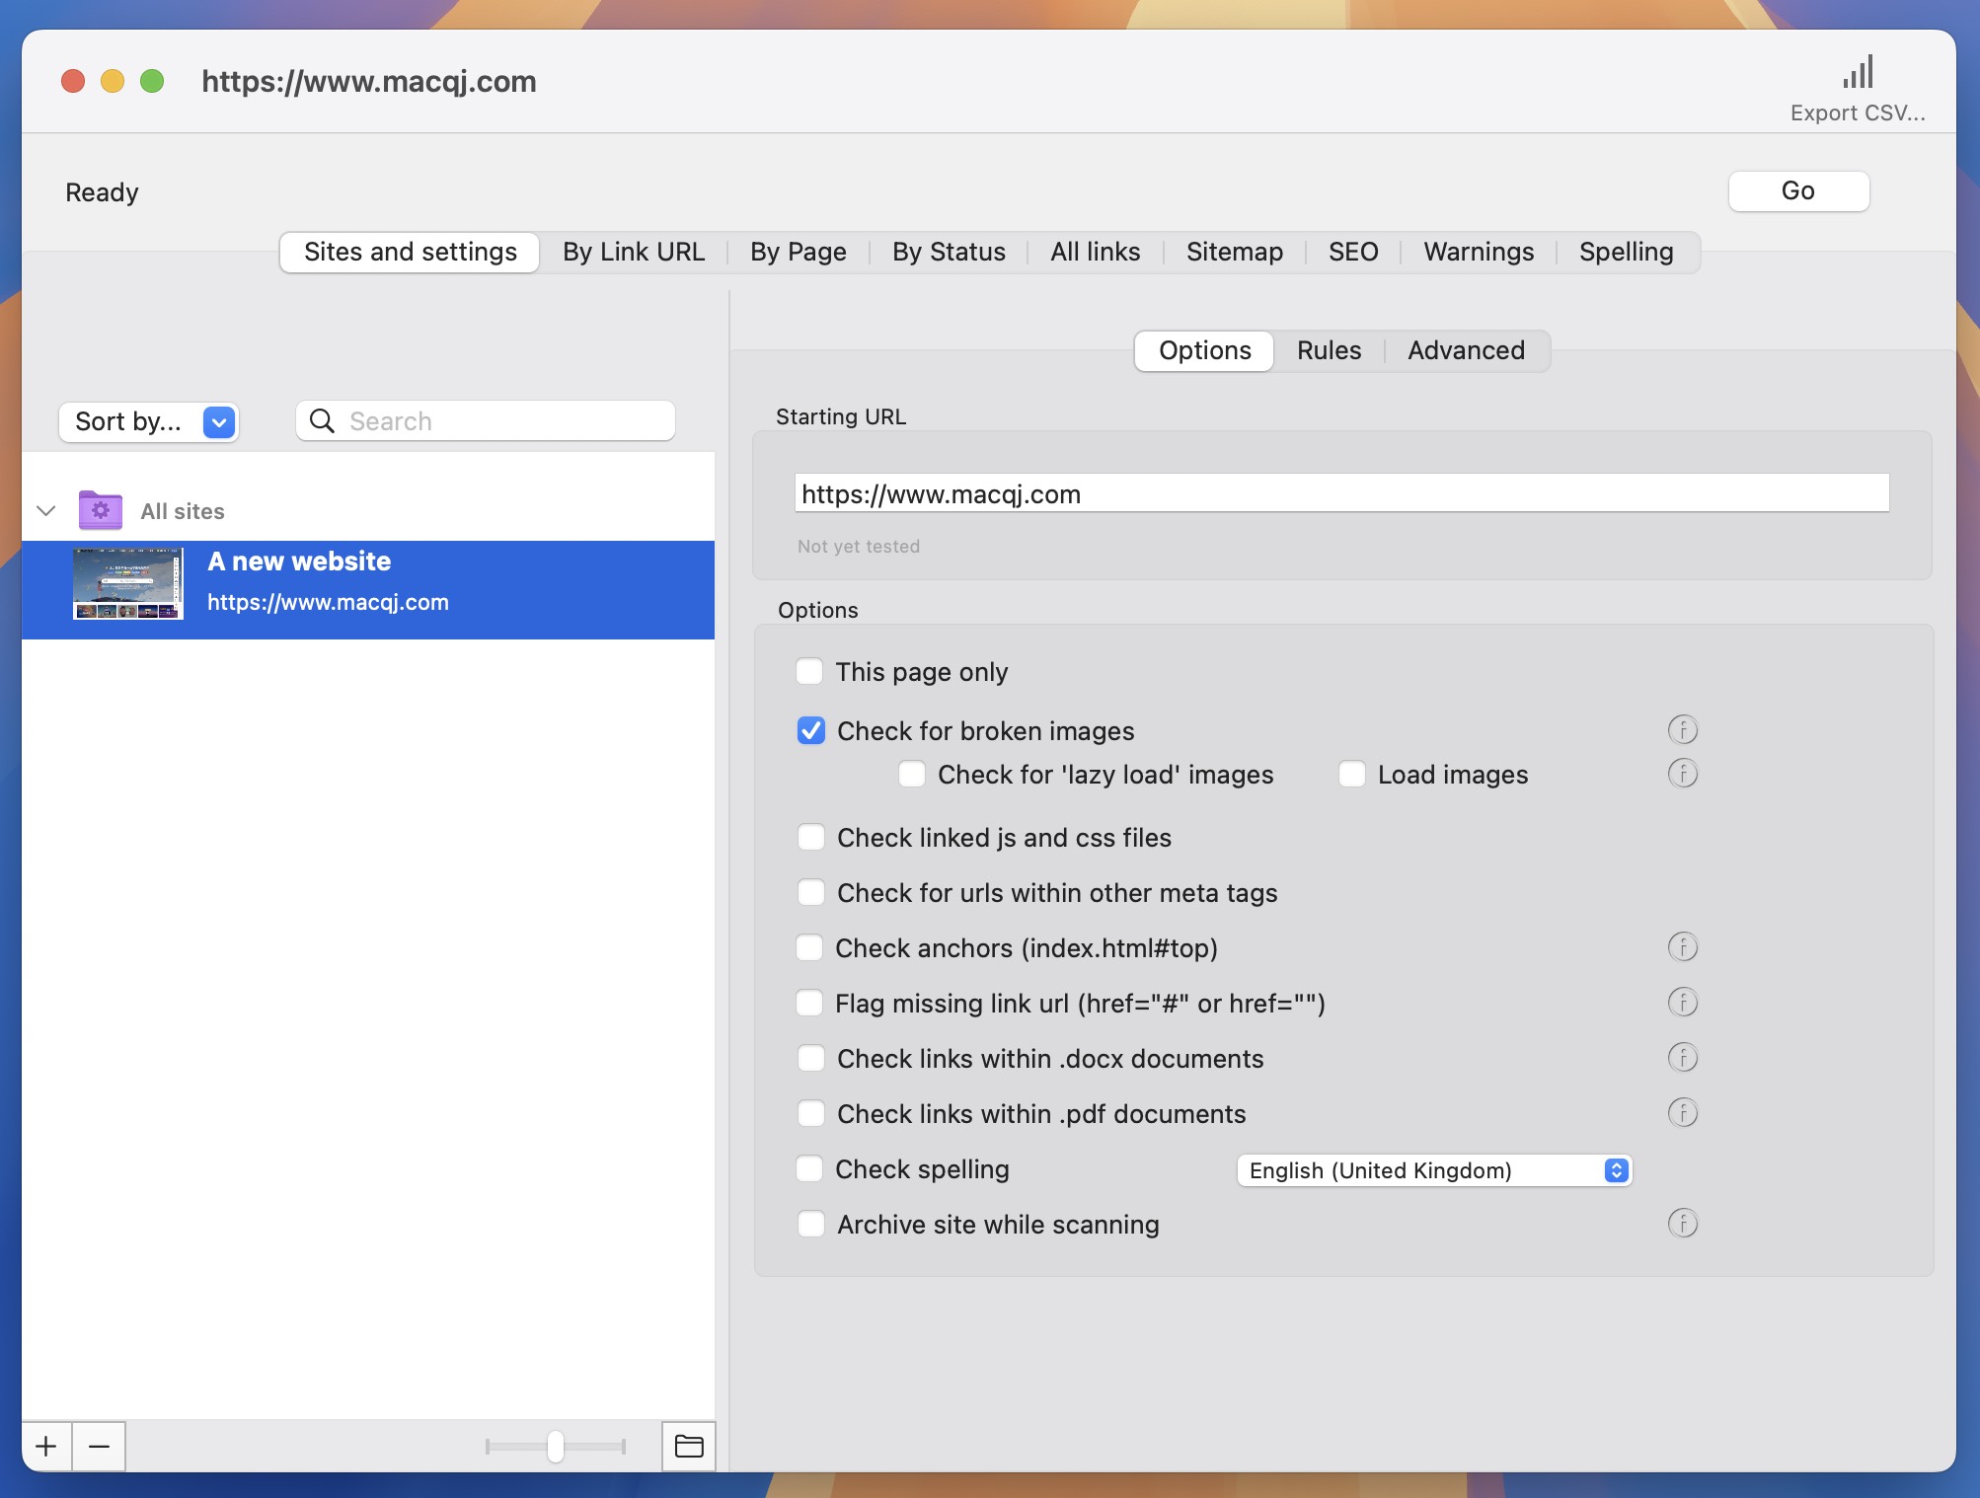Click the Export CSV bar chart icon

[1858, 73]
